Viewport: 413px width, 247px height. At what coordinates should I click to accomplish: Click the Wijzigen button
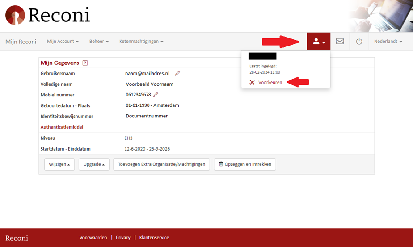[59, 164]
